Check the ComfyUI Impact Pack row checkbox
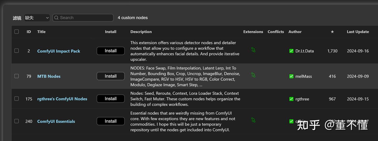The width and height of the screenshot is (378, 141). click(17, 51)
